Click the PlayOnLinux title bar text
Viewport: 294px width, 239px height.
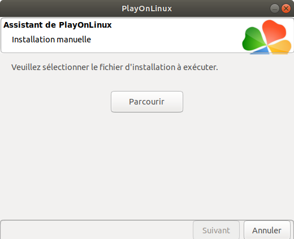pyautogui.click(x=147, y=8)
